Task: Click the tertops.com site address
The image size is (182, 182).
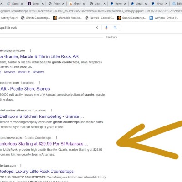Action: click(8, 165)
